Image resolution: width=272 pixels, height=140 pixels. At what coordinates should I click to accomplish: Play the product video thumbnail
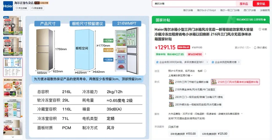[13, 26]
